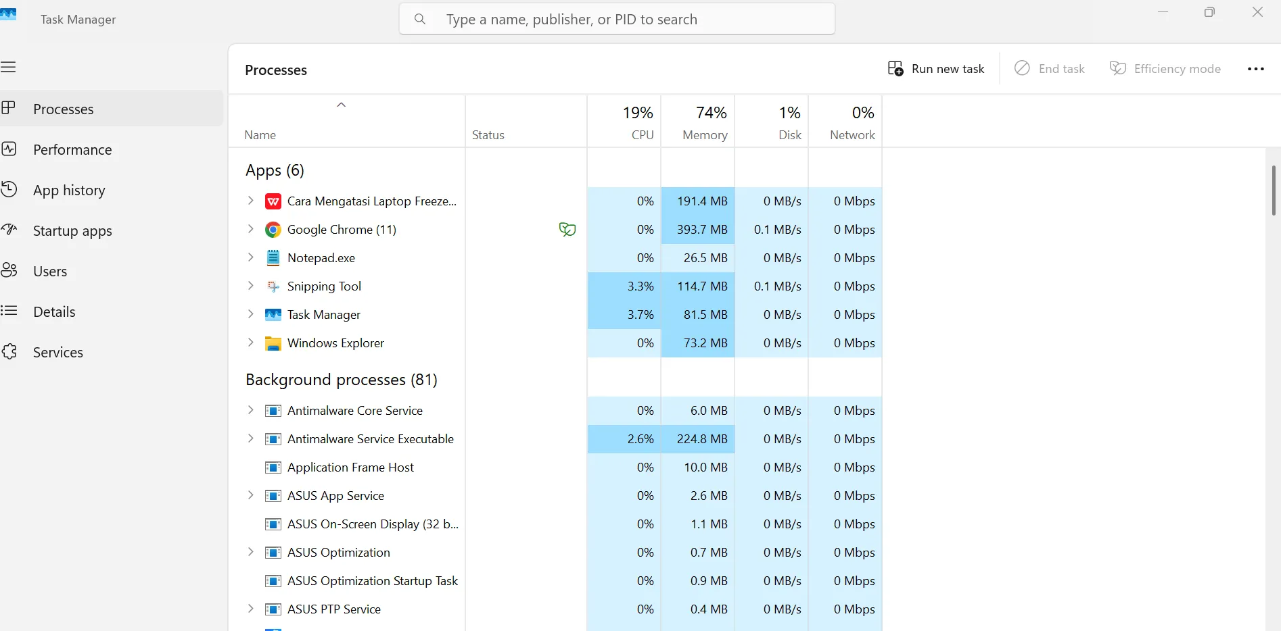
Task: Click the End task button
Action: tap(1049, 69)
